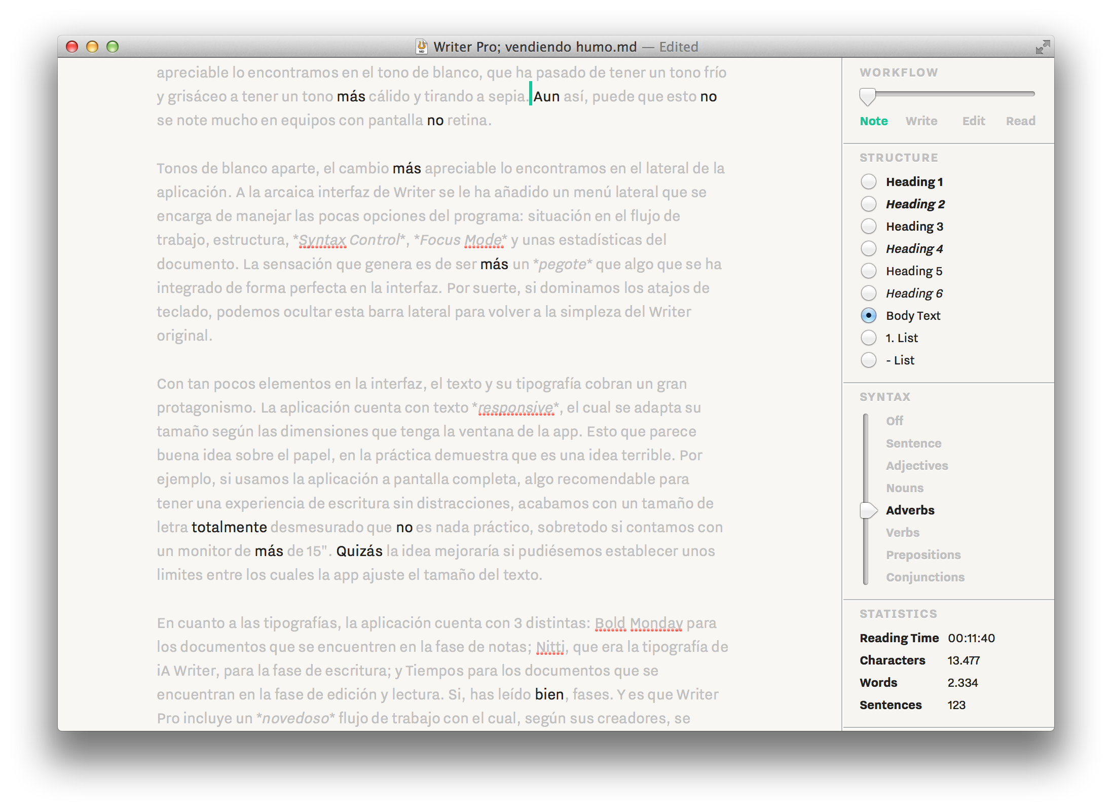
Task: Select the Body Text radio button
Action: click(868, 315)
